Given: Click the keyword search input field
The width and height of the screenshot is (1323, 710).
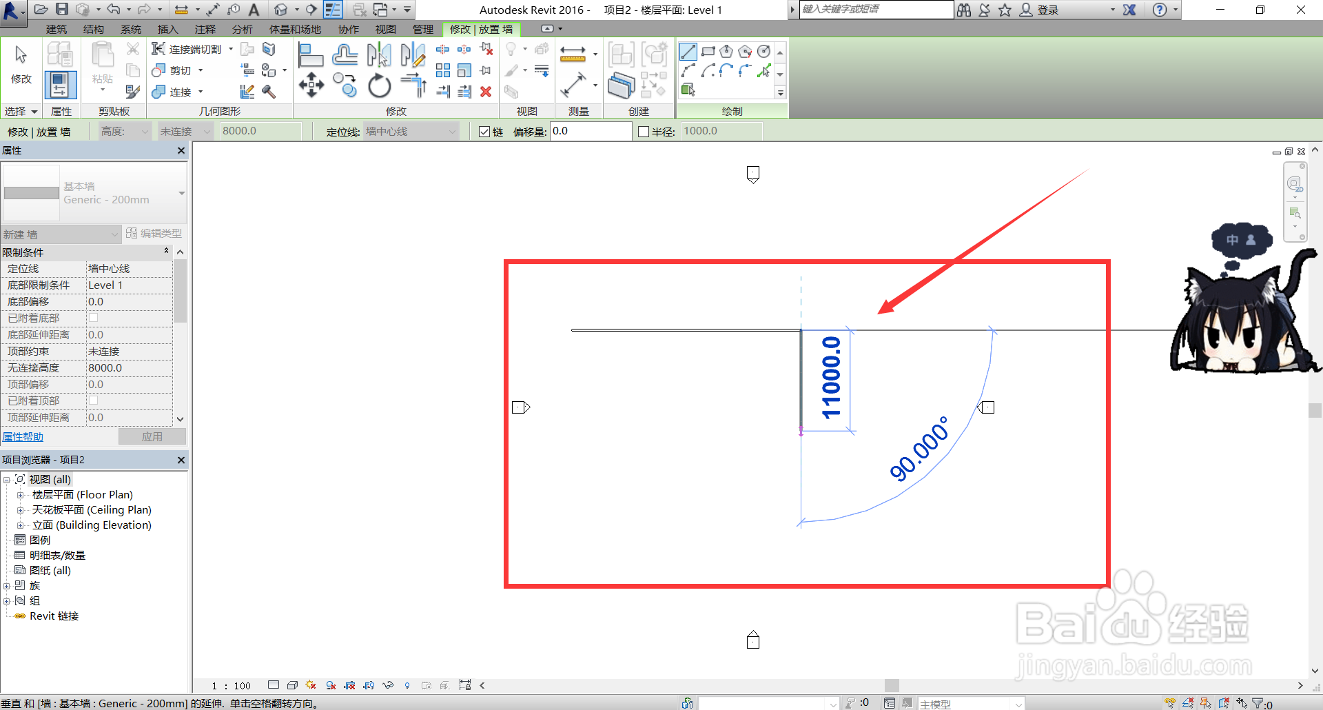Looking at the screenshot, I should tap(876, 10).
